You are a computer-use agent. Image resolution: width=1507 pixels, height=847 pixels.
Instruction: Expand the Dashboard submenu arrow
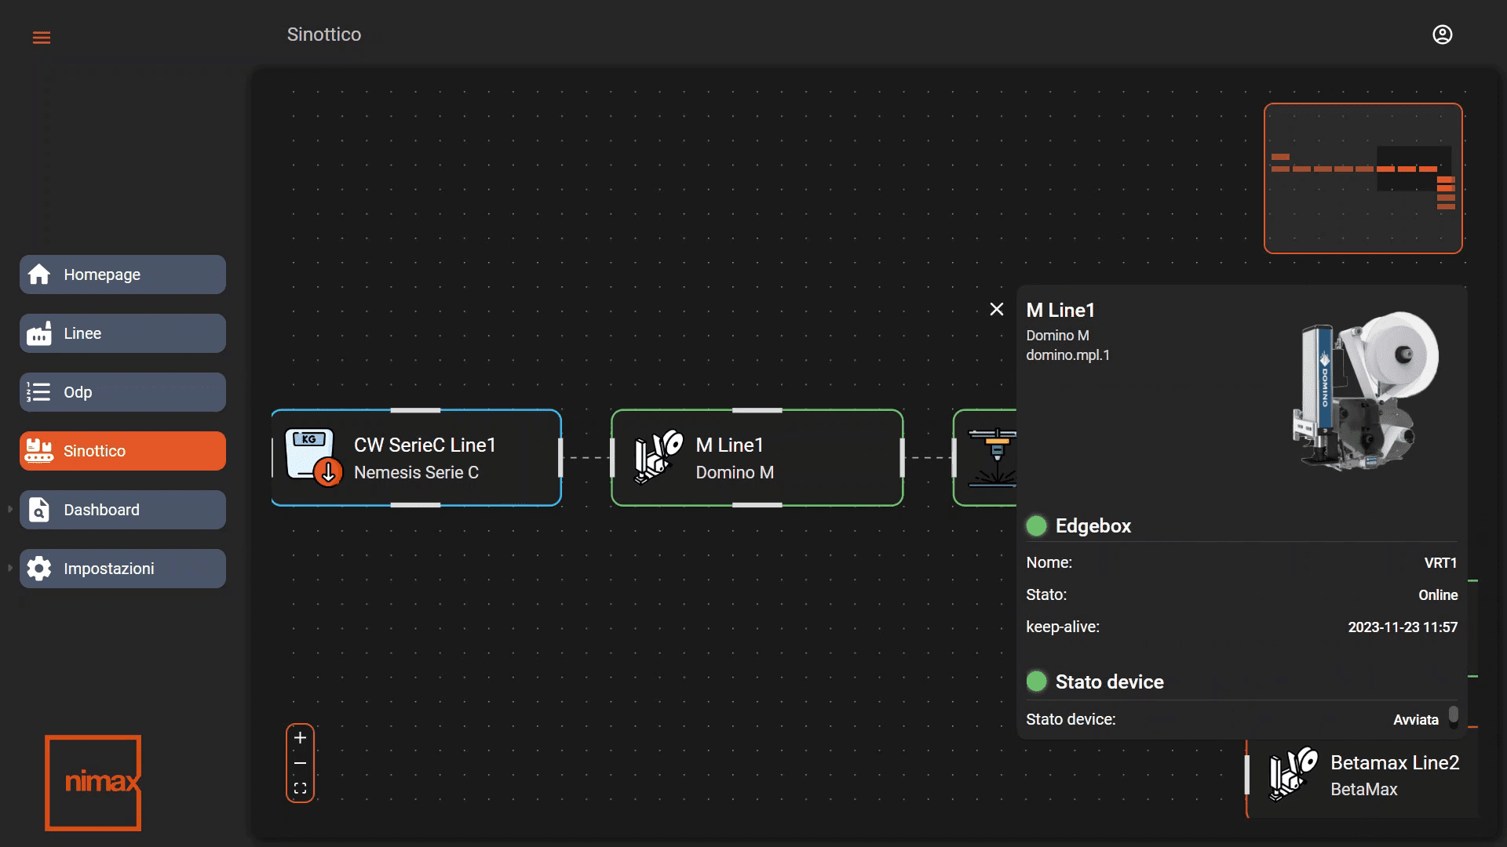pos(10,510)
